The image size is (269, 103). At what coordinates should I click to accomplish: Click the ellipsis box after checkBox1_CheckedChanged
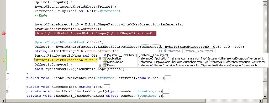pos(166,96)
